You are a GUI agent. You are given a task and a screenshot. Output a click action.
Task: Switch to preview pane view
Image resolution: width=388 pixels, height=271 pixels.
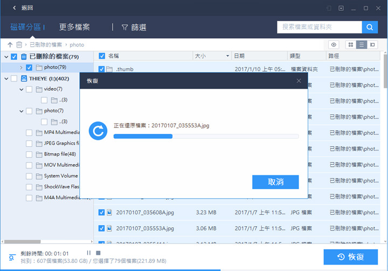coord(372,45)
